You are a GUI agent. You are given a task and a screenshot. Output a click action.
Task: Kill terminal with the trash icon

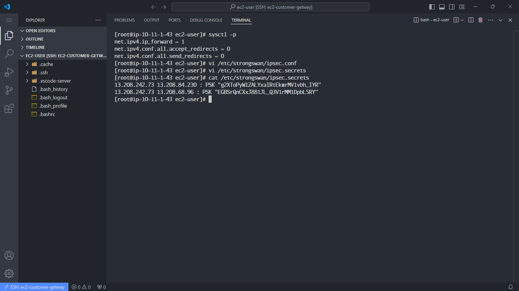pyautogui.click(x=481, y=20)
